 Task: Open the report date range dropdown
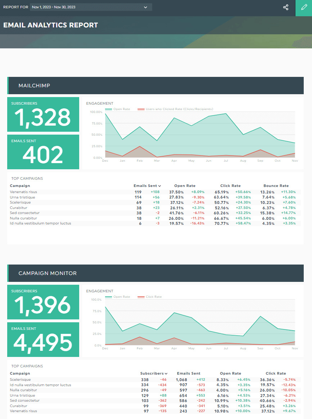click(91, 7)
